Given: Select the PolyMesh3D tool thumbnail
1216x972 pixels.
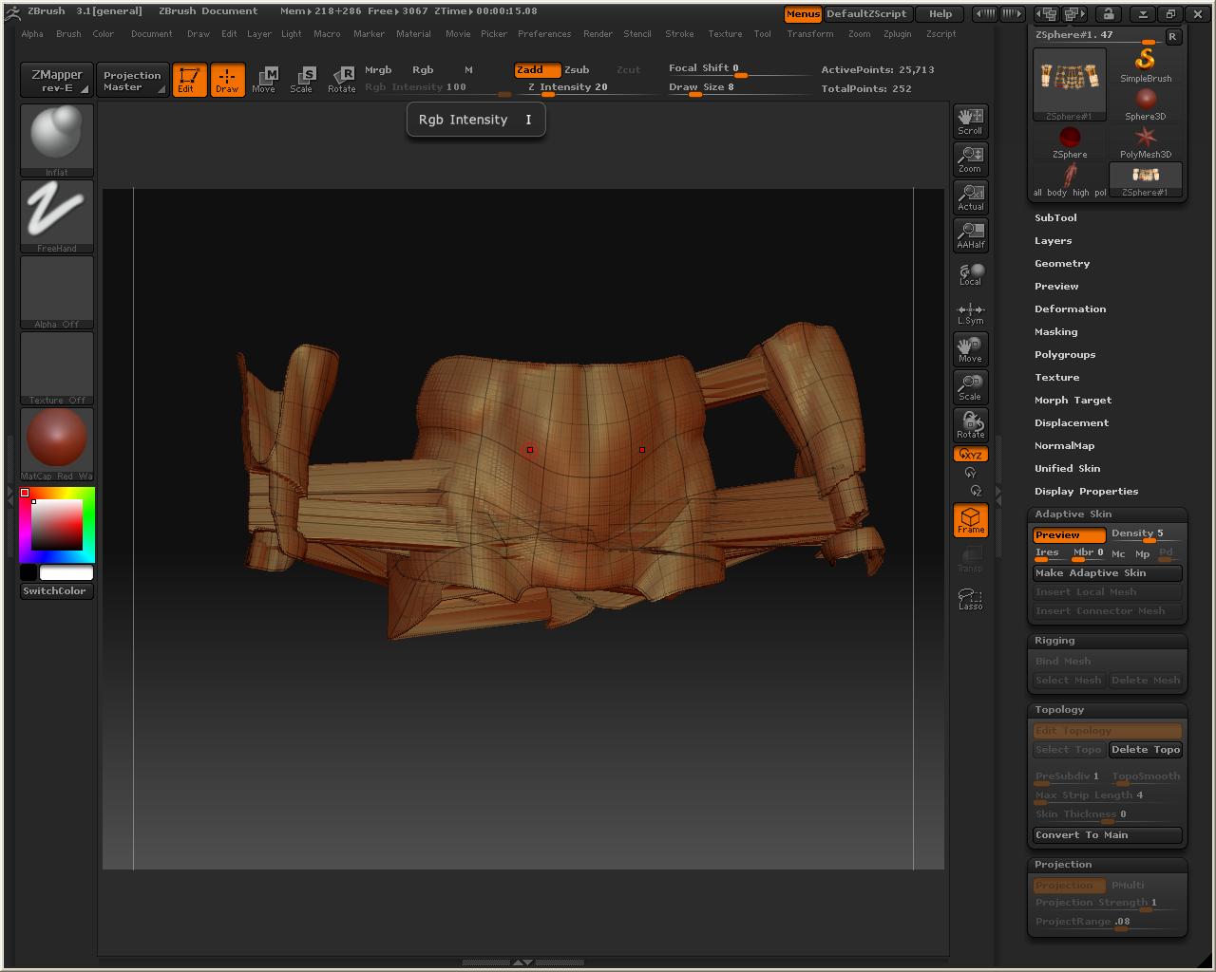Looking at the screenshot, I should 1146,140.
